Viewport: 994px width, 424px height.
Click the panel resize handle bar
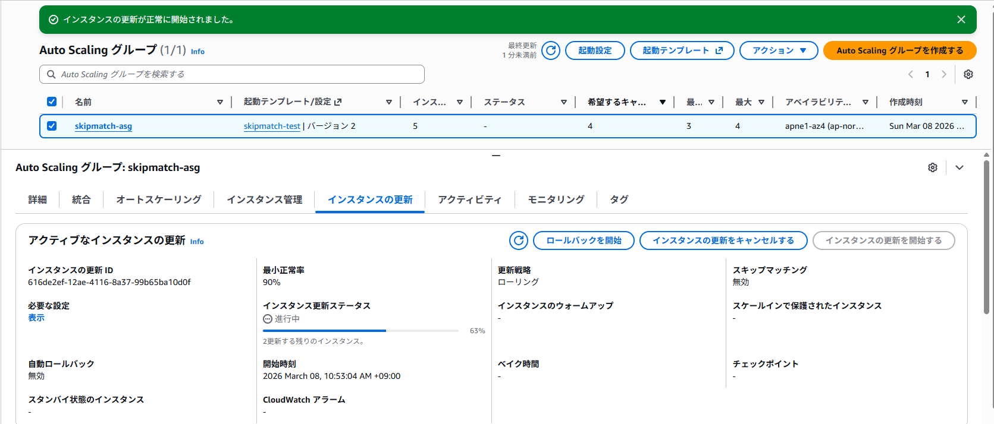click(496, 156)
